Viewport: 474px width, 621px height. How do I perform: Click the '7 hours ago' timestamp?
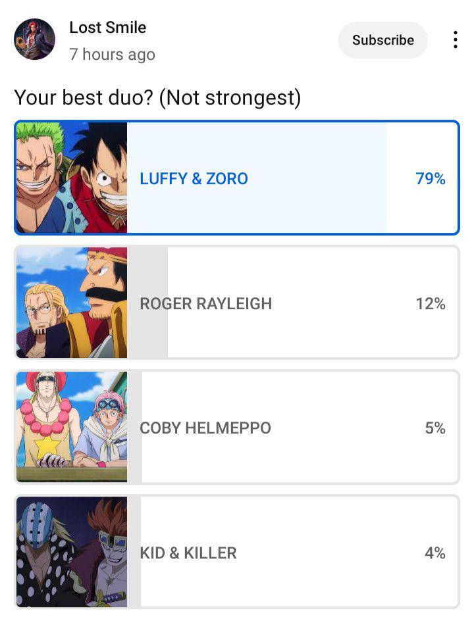click(x=112, y=55)
